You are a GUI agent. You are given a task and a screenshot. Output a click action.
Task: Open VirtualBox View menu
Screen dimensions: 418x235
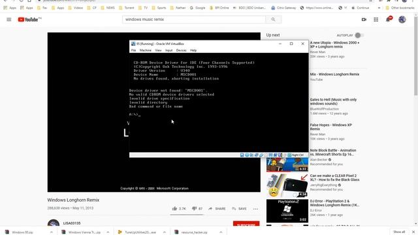(158, 50)
